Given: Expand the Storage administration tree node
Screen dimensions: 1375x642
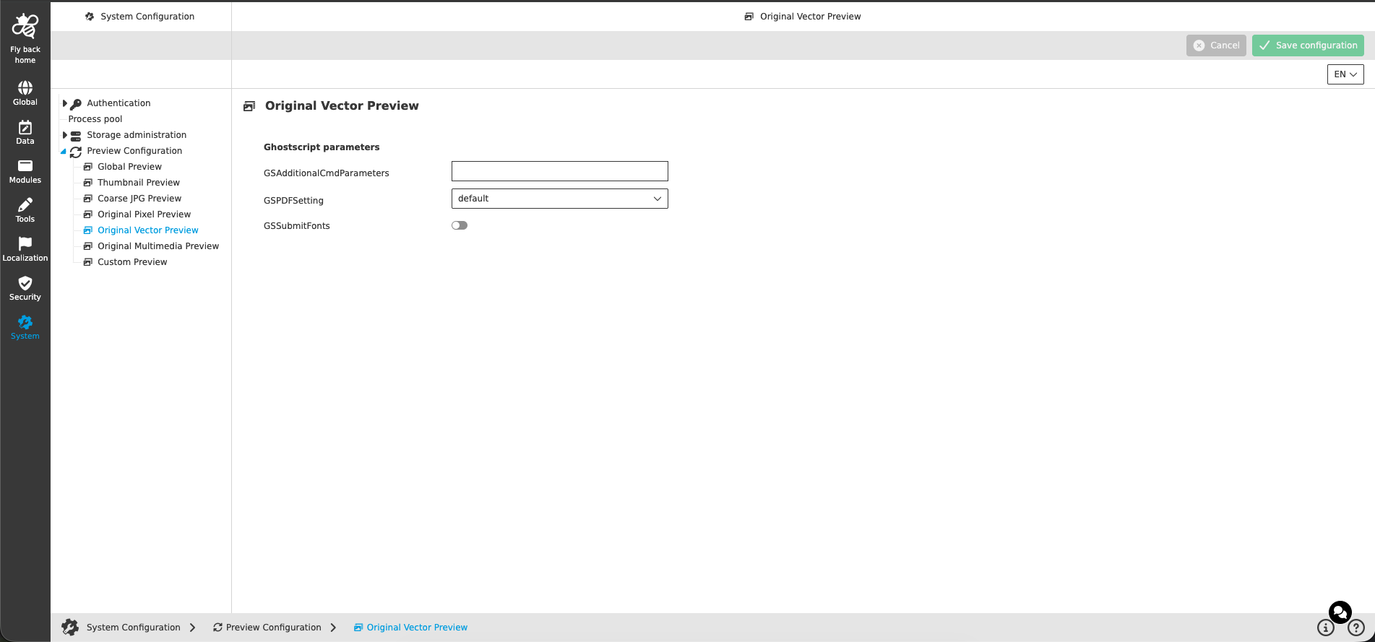Looking at the screenshot, I should click(x=64, y=135).
